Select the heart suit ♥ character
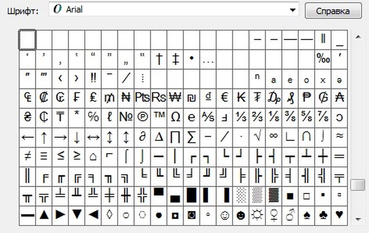 pyautogui.click(x=339, y=215)
